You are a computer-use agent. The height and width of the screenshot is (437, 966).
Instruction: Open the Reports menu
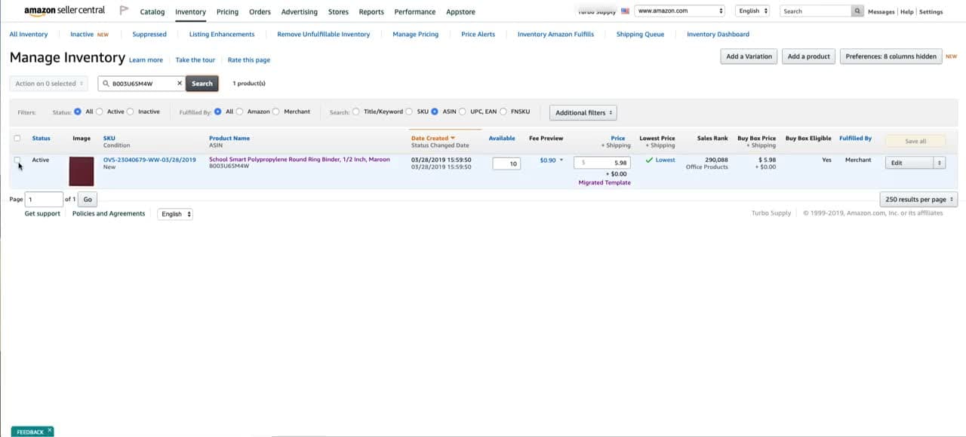(371, 12)
